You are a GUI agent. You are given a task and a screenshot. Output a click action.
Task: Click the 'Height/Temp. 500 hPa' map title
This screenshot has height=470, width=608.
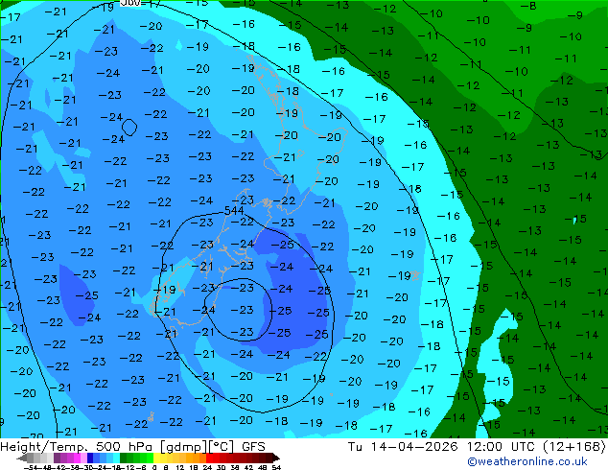[x=79, y=447]
